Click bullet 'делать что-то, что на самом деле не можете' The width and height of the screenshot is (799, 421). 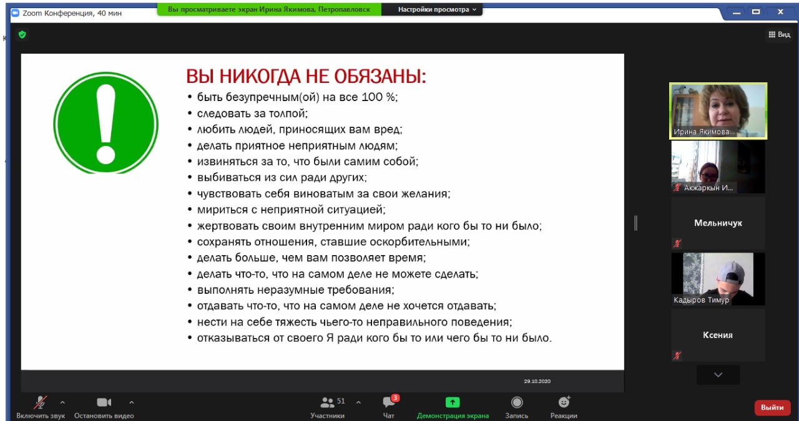pos(338,274)
